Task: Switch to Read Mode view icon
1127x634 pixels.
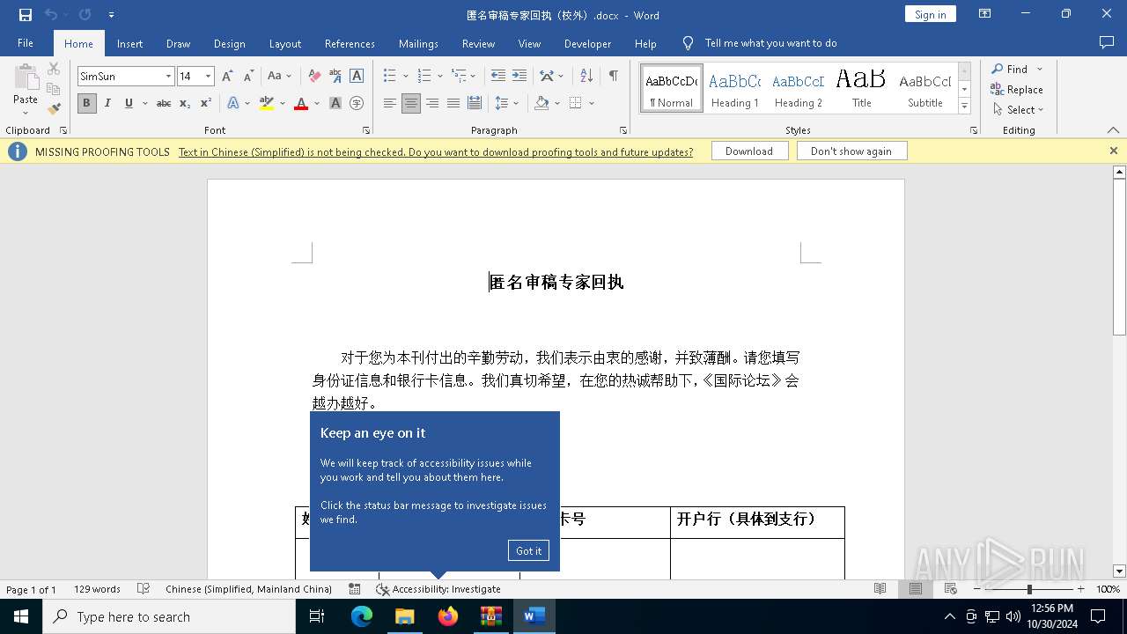Action: [x=880, y=589]
